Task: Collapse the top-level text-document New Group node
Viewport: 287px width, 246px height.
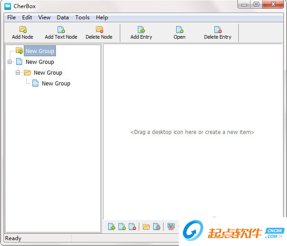Action: tap(10, 62)
